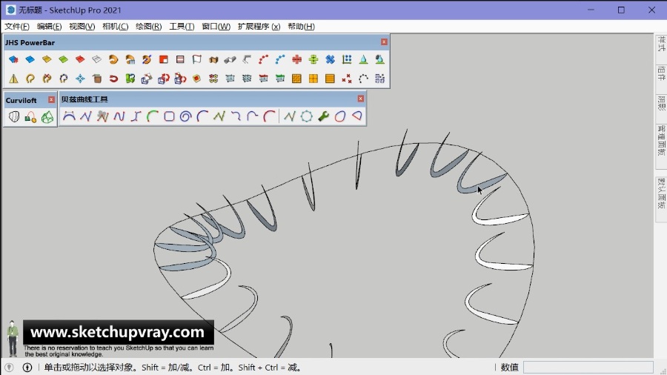Click the blue four-point star PowerBar icon
667x375 pixels.
(x=80, y=79)
